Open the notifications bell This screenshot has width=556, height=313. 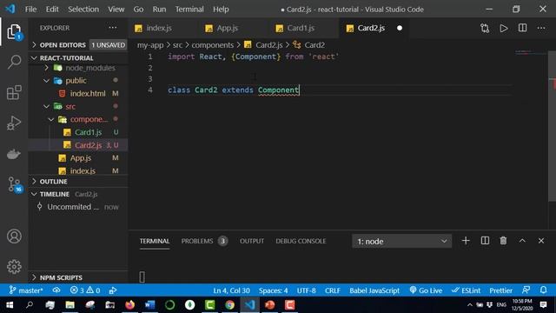[543, 290]
